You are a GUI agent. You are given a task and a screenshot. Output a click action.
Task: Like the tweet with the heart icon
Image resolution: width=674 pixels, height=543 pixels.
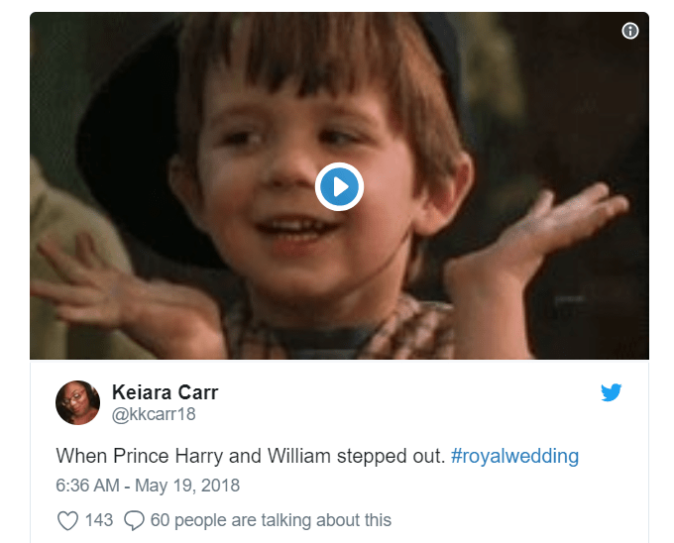tap(67, 520)
